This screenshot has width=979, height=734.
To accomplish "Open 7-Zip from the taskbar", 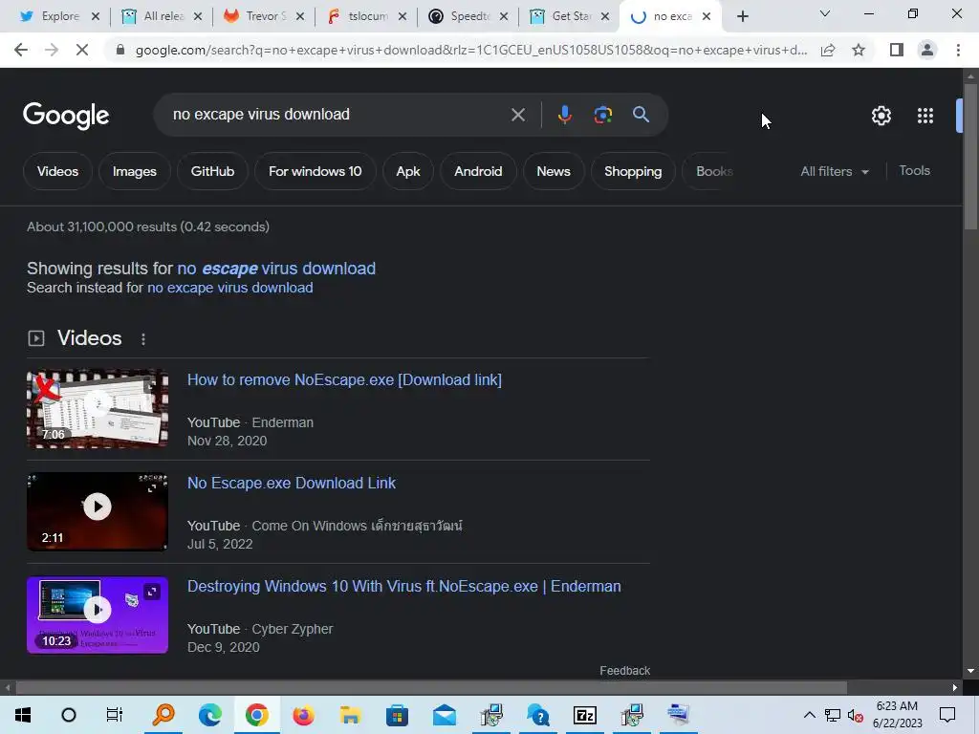I will [585, 715].
